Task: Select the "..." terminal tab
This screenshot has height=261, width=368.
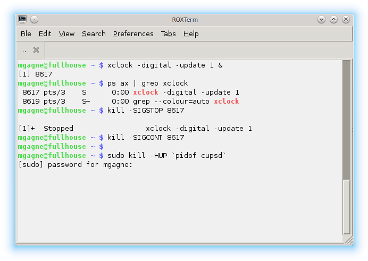Action: (23, 50)
